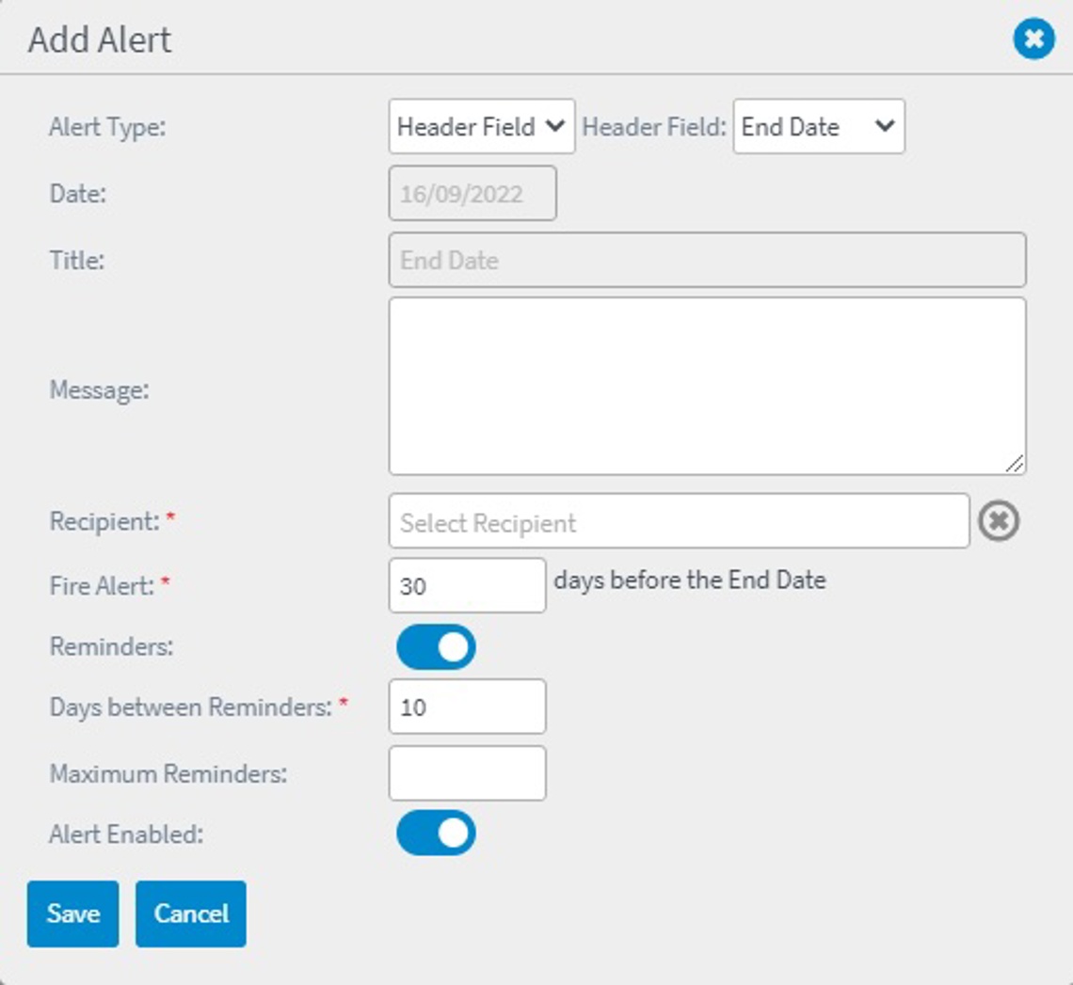Viewport: 1073px width, 985px height.
Task: Click the 'Alert Type:' label
Action: [x=107, y=127]
